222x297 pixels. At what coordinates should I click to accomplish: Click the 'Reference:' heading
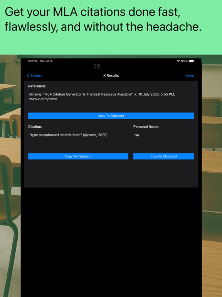coord(37,86)
